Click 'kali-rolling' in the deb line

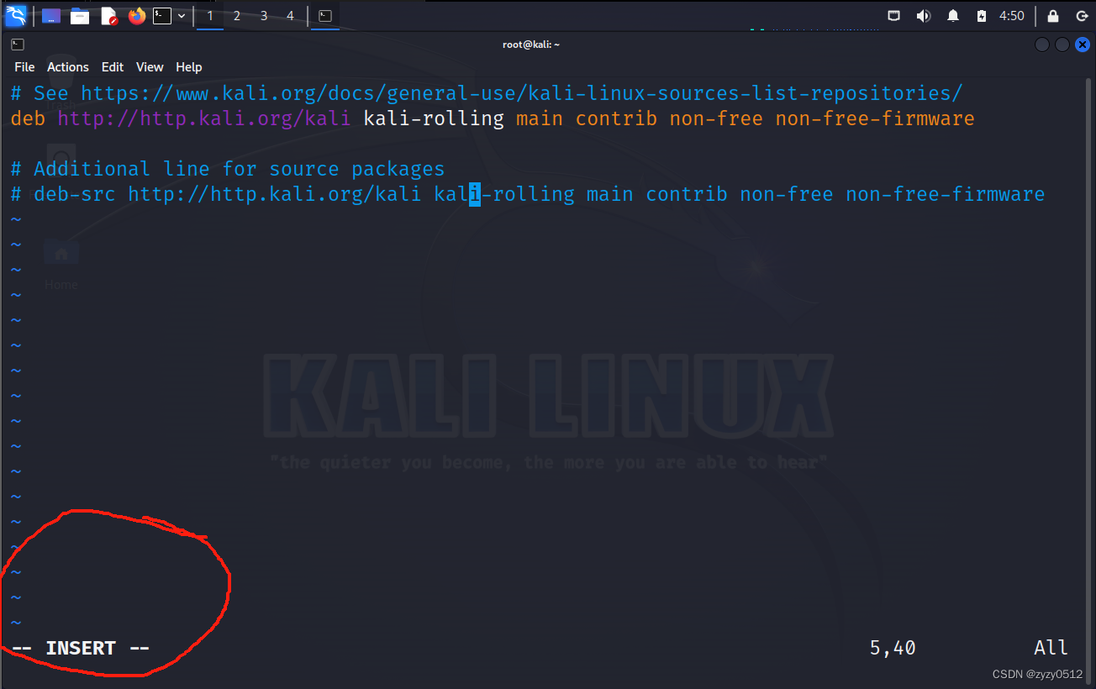pos(434,118)
